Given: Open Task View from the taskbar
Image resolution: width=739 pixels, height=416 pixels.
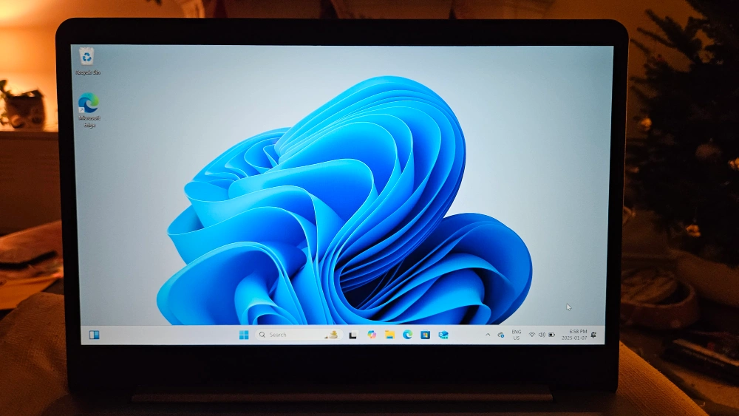Looking at the screenshot, I should [353, 335].
